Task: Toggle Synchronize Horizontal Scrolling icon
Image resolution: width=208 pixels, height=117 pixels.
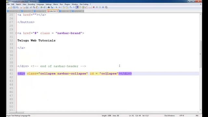Action: (x=67, y=7)
